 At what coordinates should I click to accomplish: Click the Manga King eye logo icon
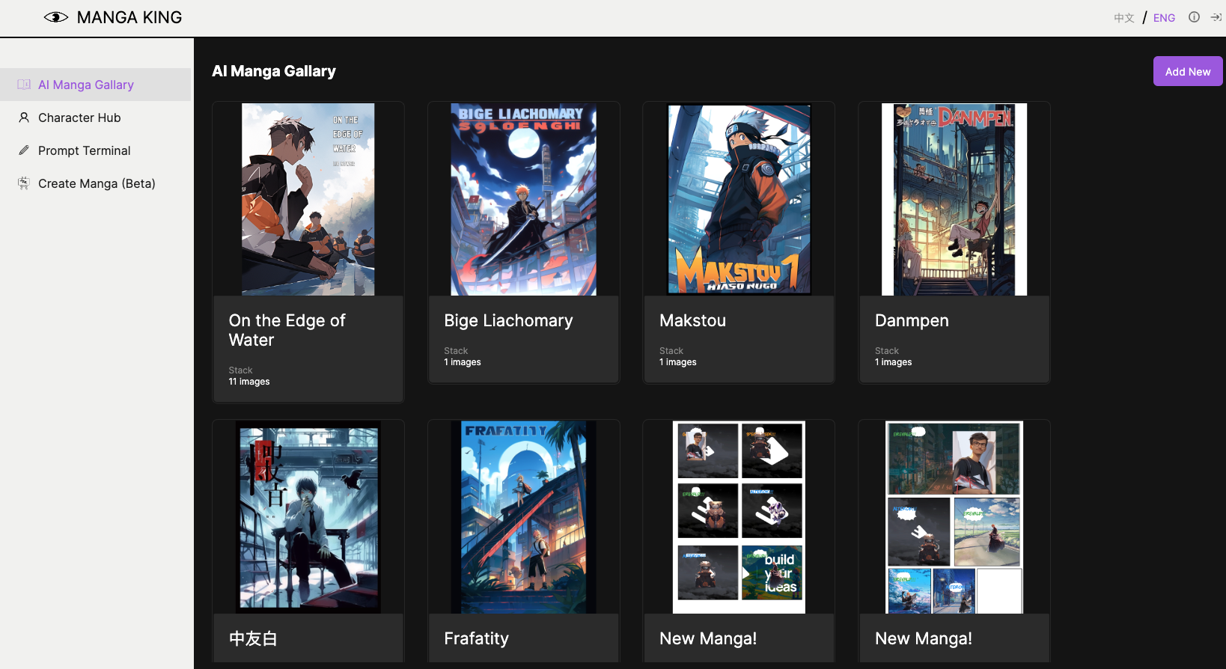point(56,17)
